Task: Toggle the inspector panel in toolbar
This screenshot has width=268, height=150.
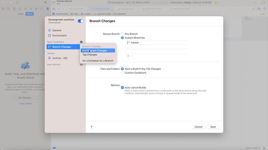Action: pyautogui.click(x=263, y=2)
